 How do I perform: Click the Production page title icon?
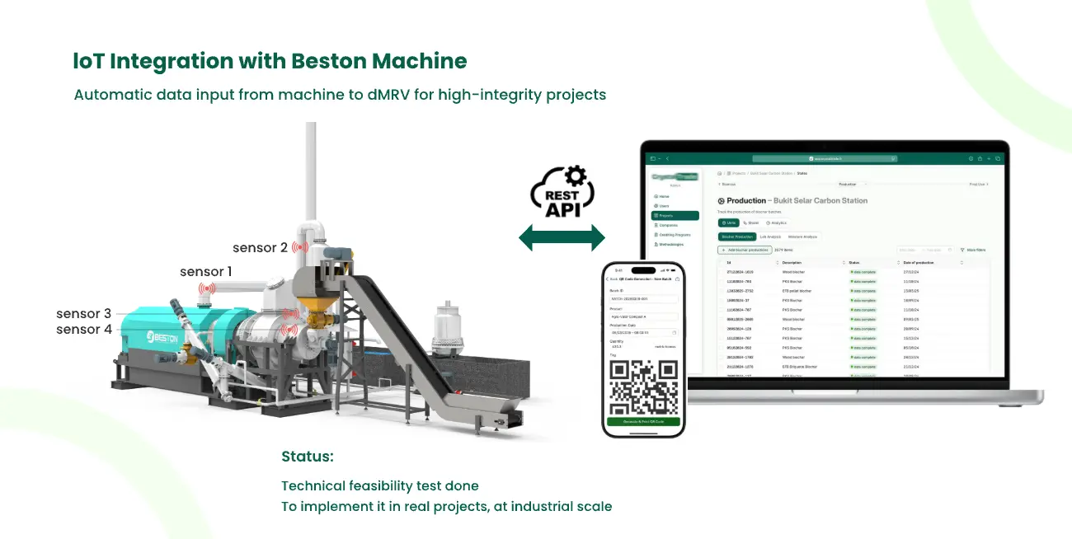pyautogui.click(x=721, y=200)
